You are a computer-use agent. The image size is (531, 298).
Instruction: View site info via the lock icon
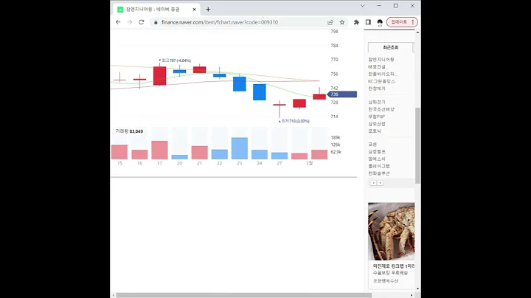pyautogui.click(x=156, y=22)
